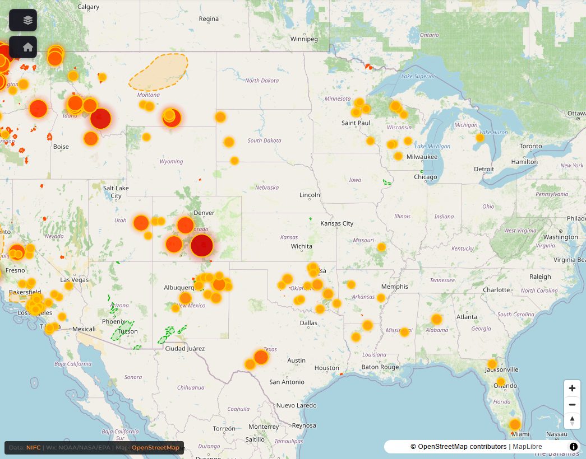586x459 pixels.
Task: Select the fire marker in eastern Missouri
Action: point(381,247)
